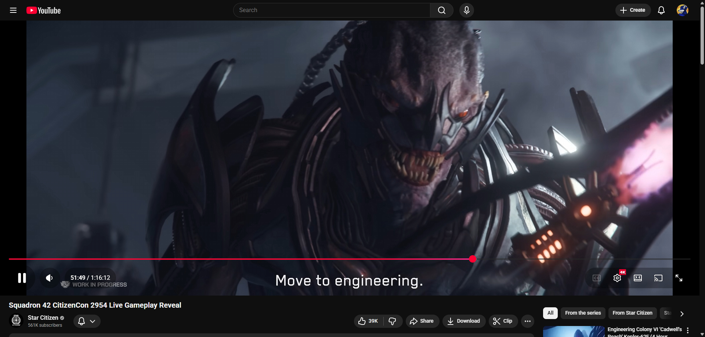Open the more actions ellipsis menu

click(x=527, y=321)
